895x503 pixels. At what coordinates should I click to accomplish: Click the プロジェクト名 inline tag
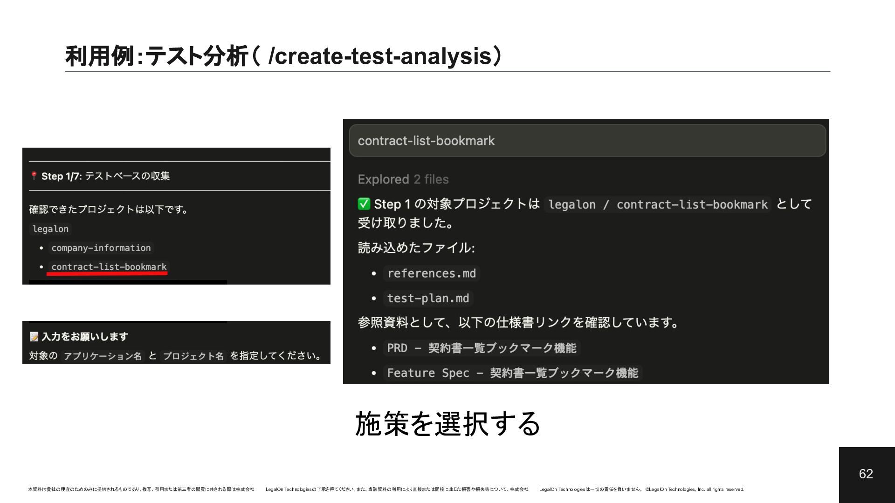[193, 356]
